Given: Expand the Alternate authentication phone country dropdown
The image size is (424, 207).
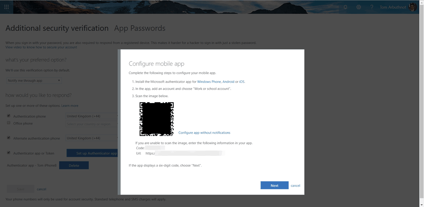Looking at the screenshot, I should pyautogui.click(x=92, y=138).
